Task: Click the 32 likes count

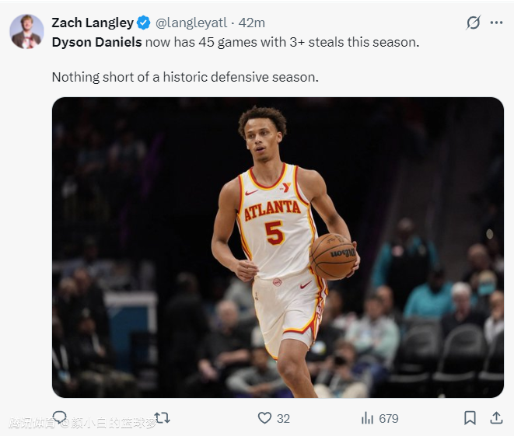Action: [283, 418]
